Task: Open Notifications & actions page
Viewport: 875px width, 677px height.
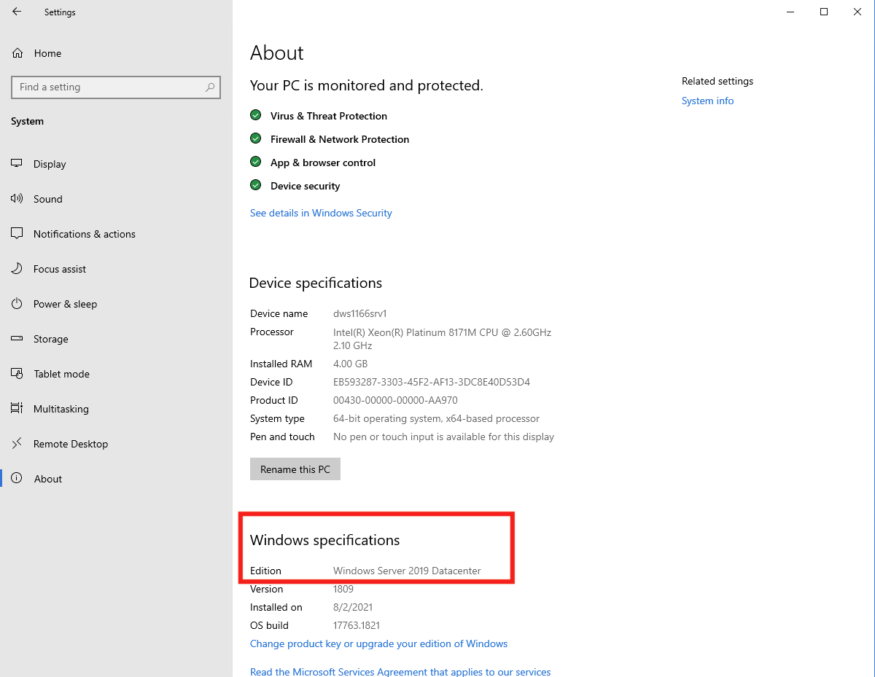Action: coord(116,234)
